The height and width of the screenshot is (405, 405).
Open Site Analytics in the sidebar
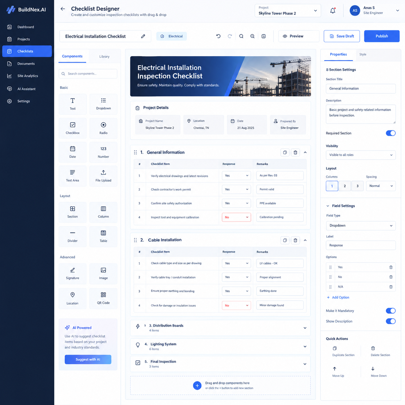[27, 76]
